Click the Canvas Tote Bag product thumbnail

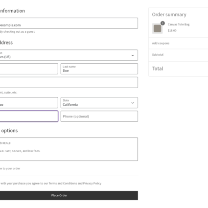click(x=158, y=28)
